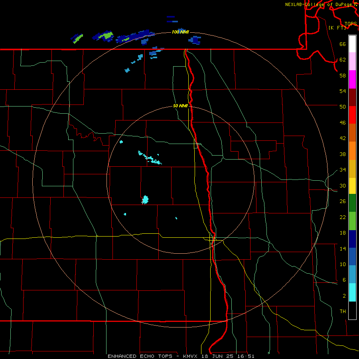Select the '38' legend value
The width and height of the screenshot is (359, 359).
(343, 154)
